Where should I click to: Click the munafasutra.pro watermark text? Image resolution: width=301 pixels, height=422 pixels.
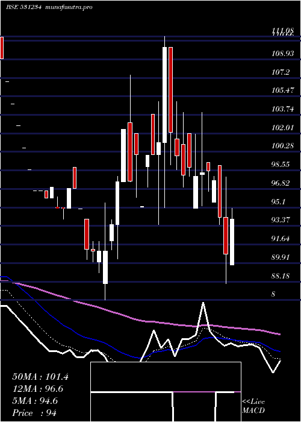pos(69,7)
